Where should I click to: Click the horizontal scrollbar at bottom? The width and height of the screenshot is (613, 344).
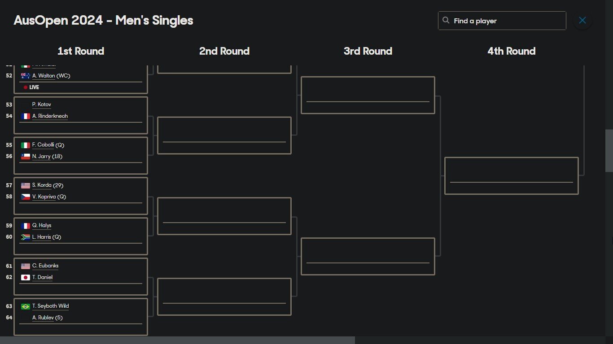pos(177,340)
